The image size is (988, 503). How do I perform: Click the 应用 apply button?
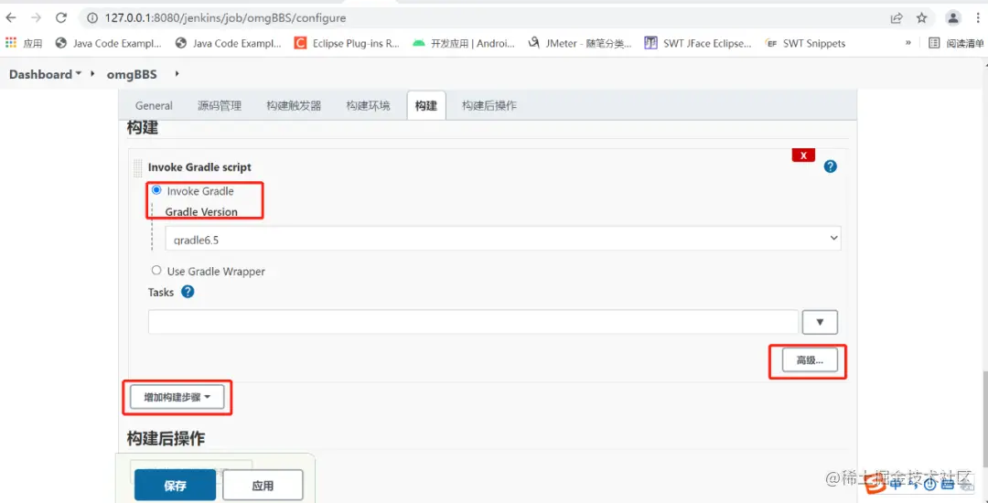tap(263, 486)
